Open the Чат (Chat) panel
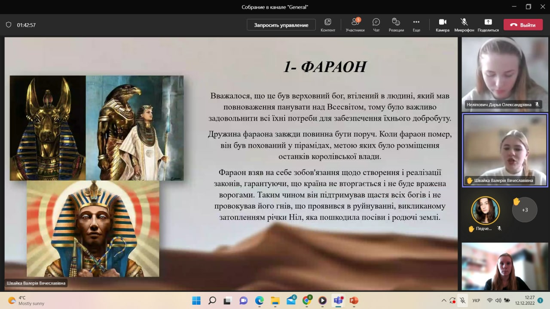The width and height of the screenshot is (550, 309). click(x=376, y=24)
